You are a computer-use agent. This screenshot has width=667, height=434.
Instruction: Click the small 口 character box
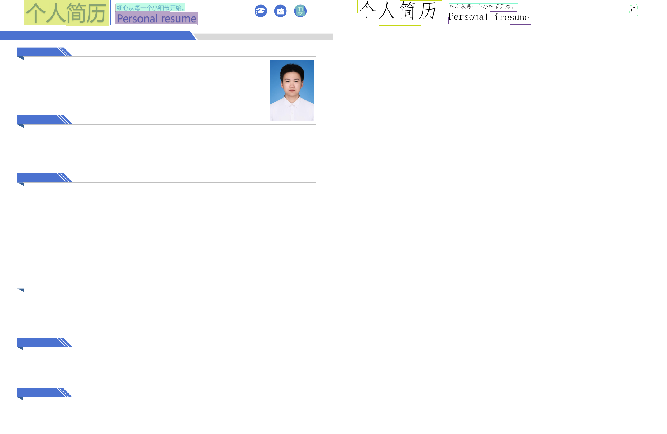pos(633,10)
